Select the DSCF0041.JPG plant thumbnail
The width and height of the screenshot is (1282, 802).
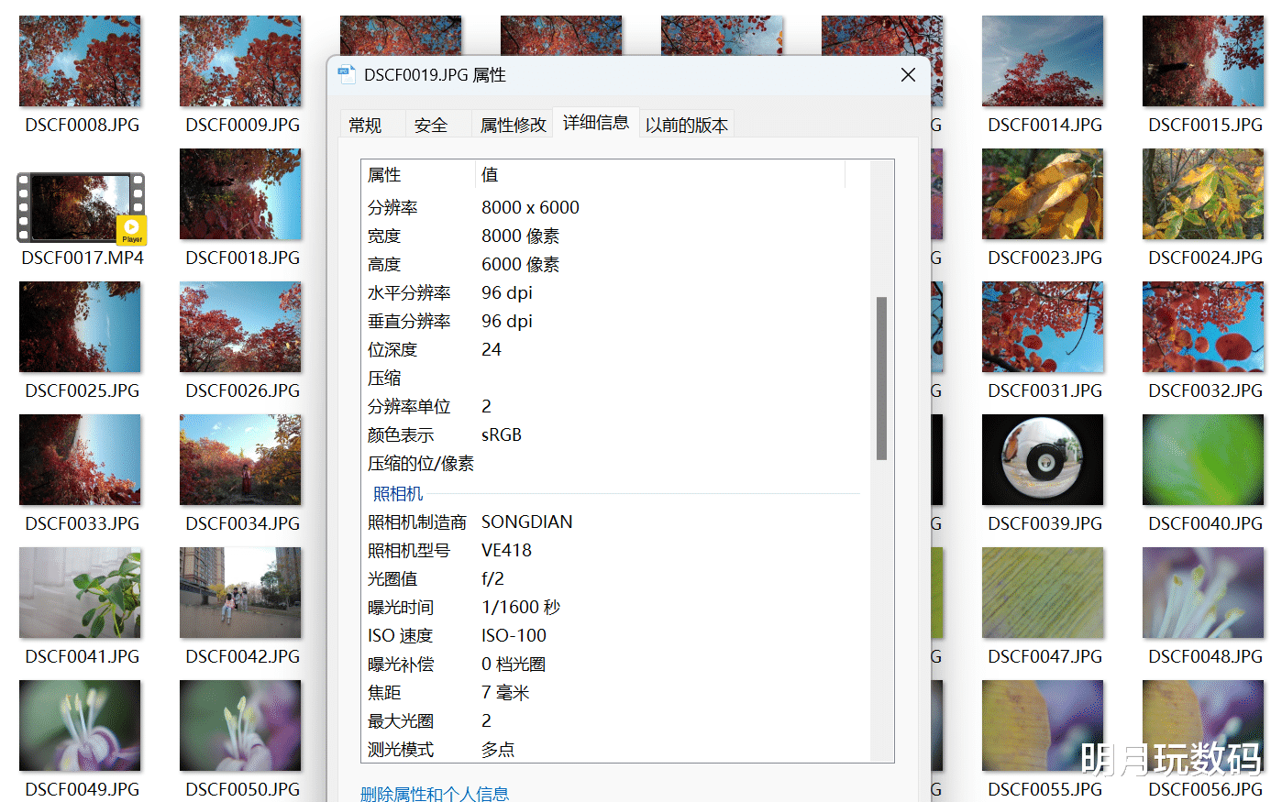pyautogui.click(x=80, y=592)
